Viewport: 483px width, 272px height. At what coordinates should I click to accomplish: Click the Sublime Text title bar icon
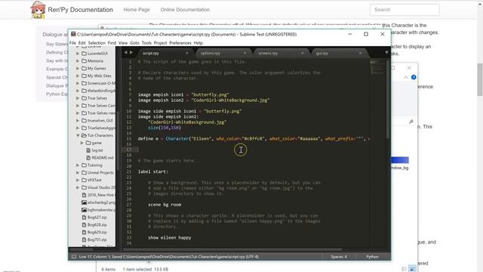click(x=73, y=34)
